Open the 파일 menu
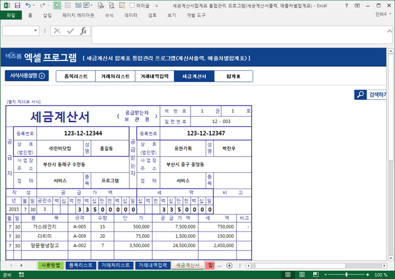395x279 pixels. point(10,15)
